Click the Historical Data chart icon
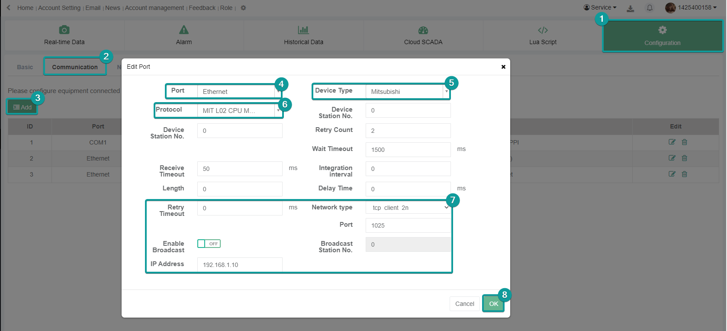 (303, 30)
